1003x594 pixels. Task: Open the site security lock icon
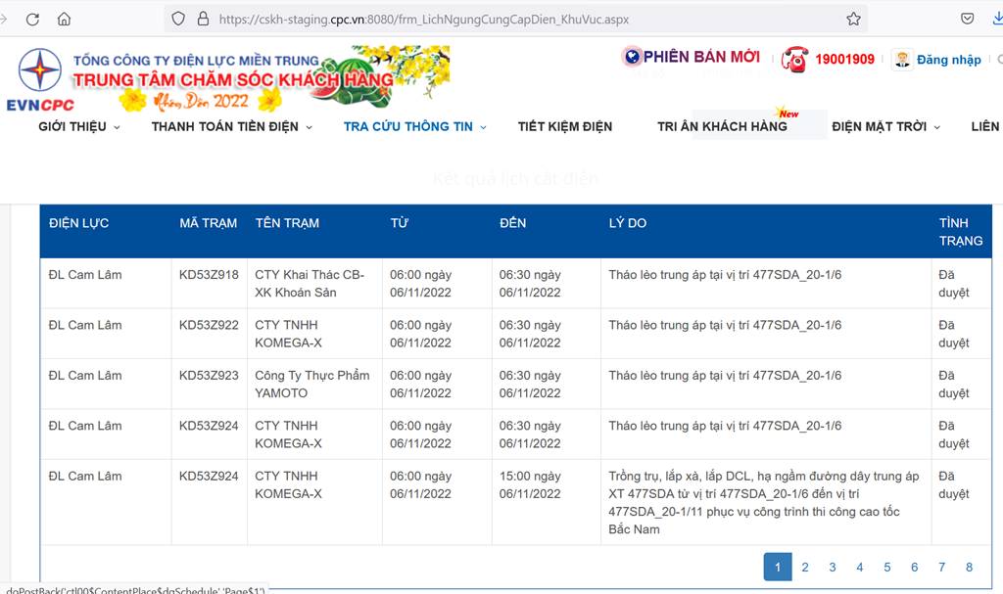click(x=204, y=19)
